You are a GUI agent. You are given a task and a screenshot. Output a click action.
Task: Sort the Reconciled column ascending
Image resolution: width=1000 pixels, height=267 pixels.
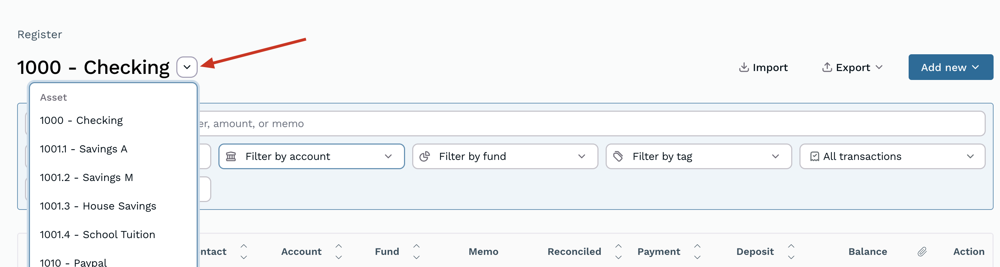point(618,246)
